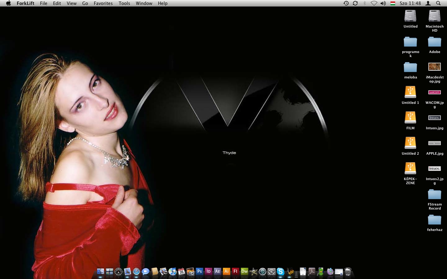This screenshot has width=447, height=279.
Task: Select the Adobe folder on desktop
Action: (435, 42)
